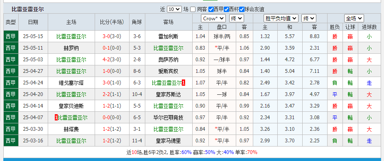Click the corner count 11-4
This screenshot has width=384, height=161.
tap(137, 141)
